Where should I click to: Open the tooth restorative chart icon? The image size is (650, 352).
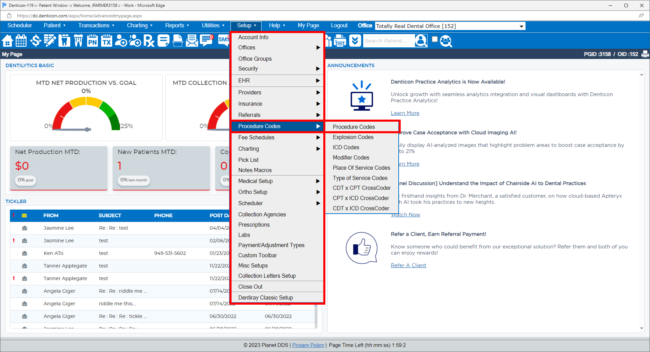[64, 41]
